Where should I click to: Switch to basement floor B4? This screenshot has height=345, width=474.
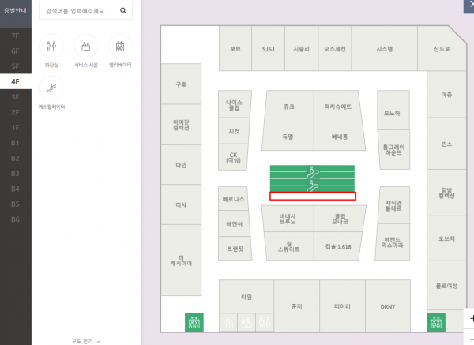point(16,189)
